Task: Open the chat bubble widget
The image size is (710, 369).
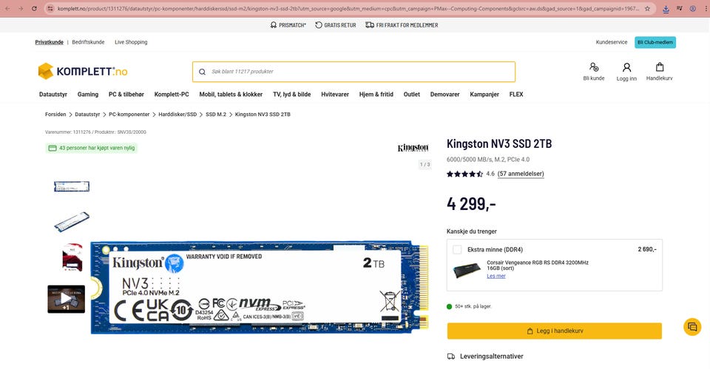Action: 692,326
